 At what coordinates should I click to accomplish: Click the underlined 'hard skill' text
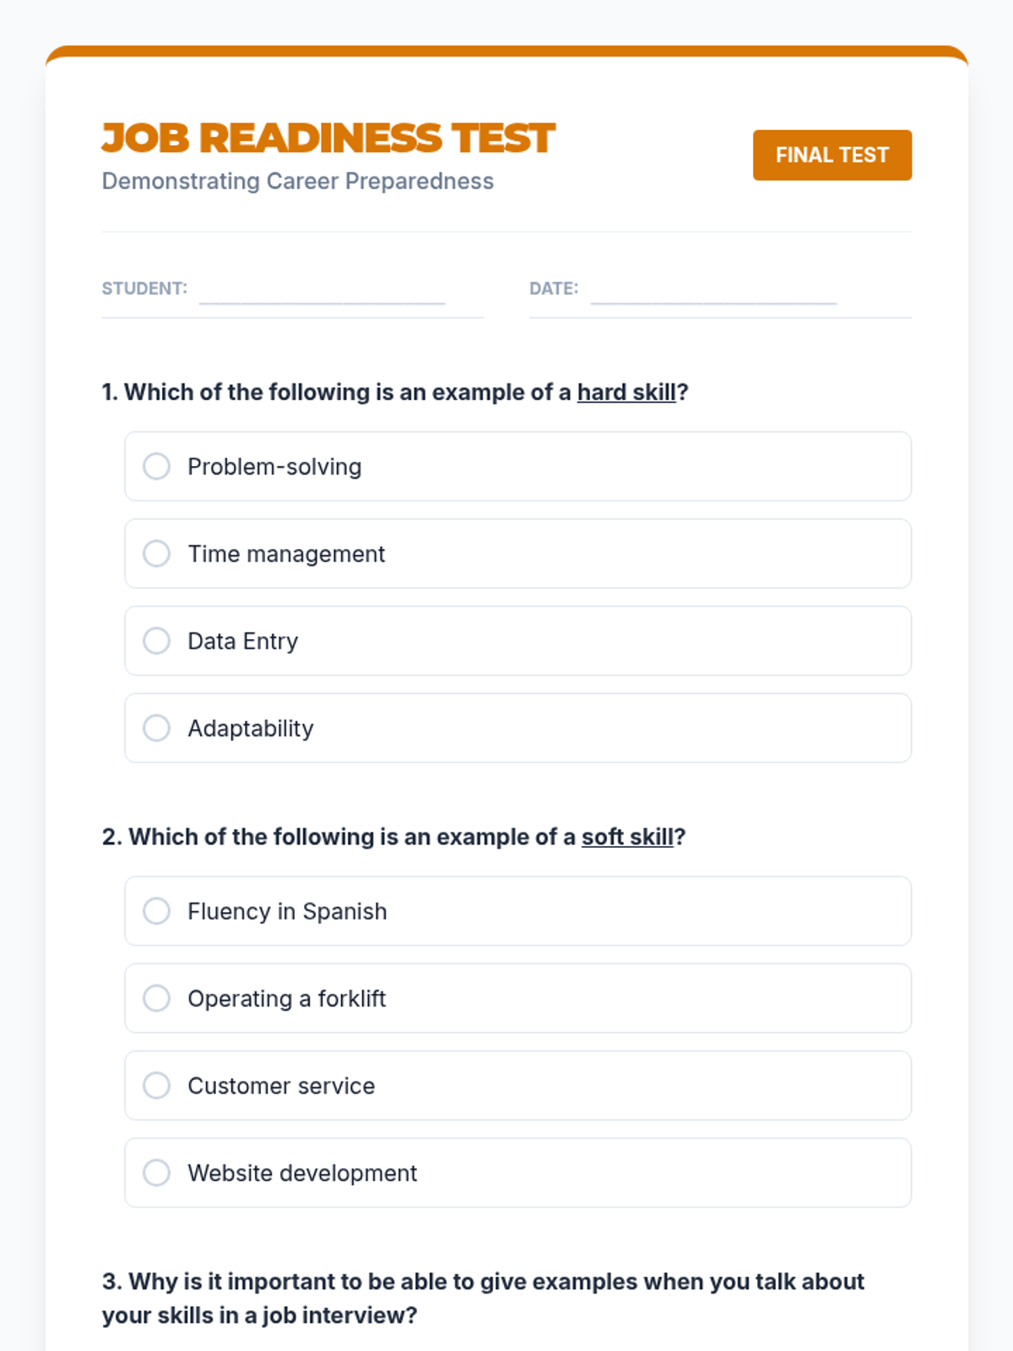[x=626, y=393]
